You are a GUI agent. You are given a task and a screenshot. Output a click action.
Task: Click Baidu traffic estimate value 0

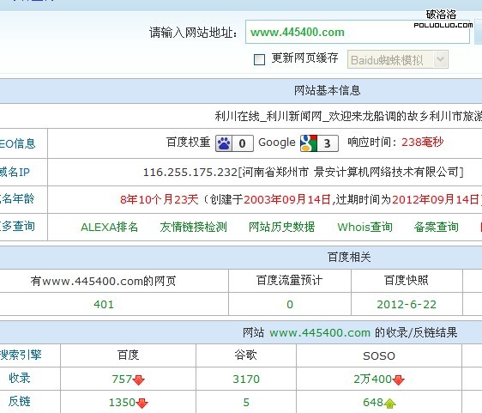pyautogui.click(x=290, y=304)
